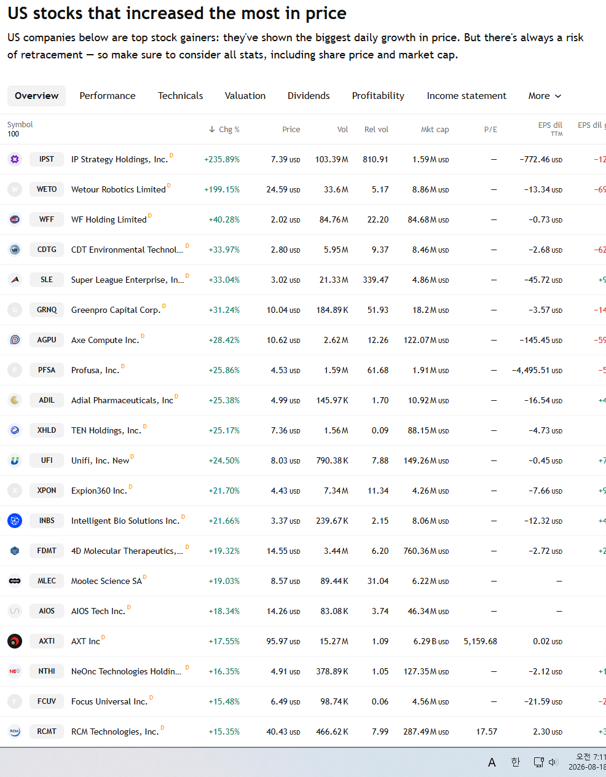The height and width of the screenshot is (777, 606).
Task: Open the taskbar volume speaker icon
Action: point(553,762)
